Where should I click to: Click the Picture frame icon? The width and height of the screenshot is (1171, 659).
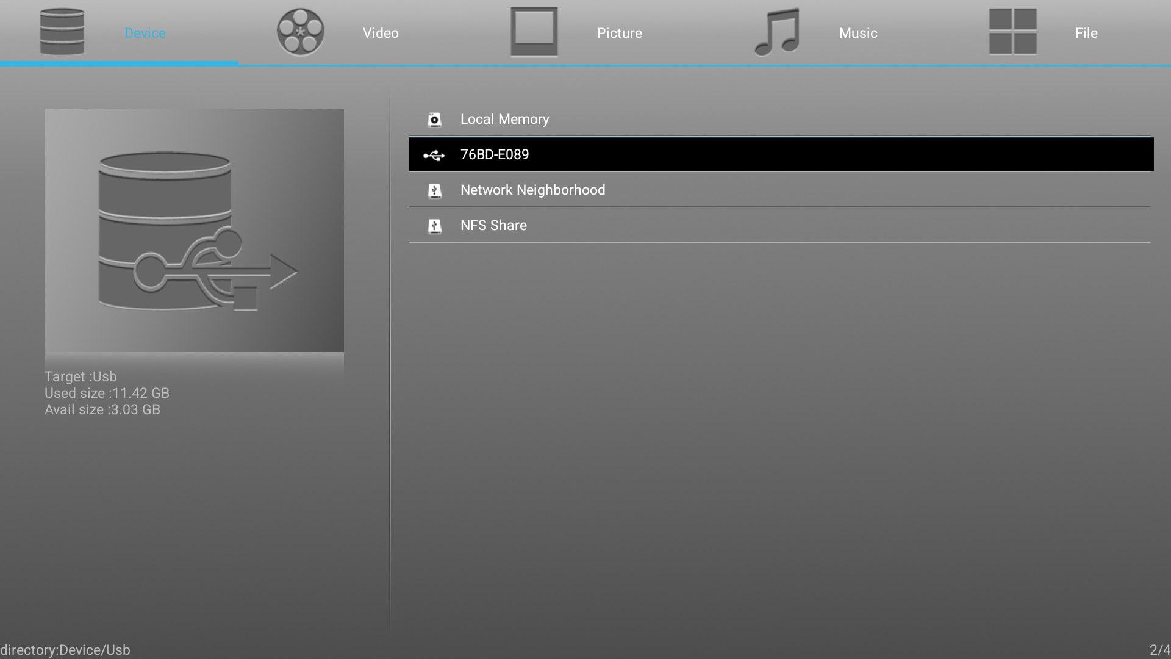[534, 32]
